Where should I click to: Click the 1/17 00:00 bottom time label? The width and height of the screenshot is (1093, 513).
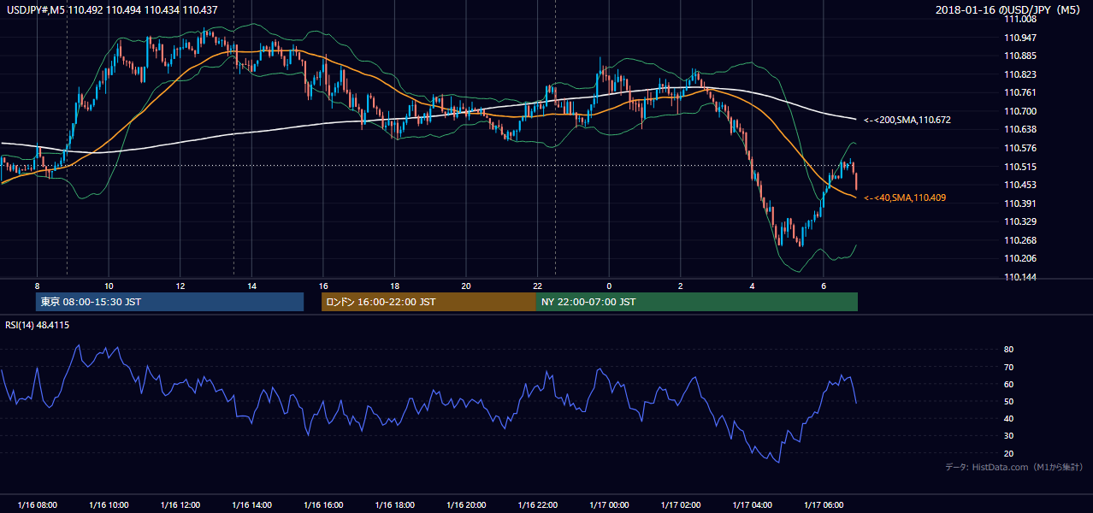coord(609,505)
